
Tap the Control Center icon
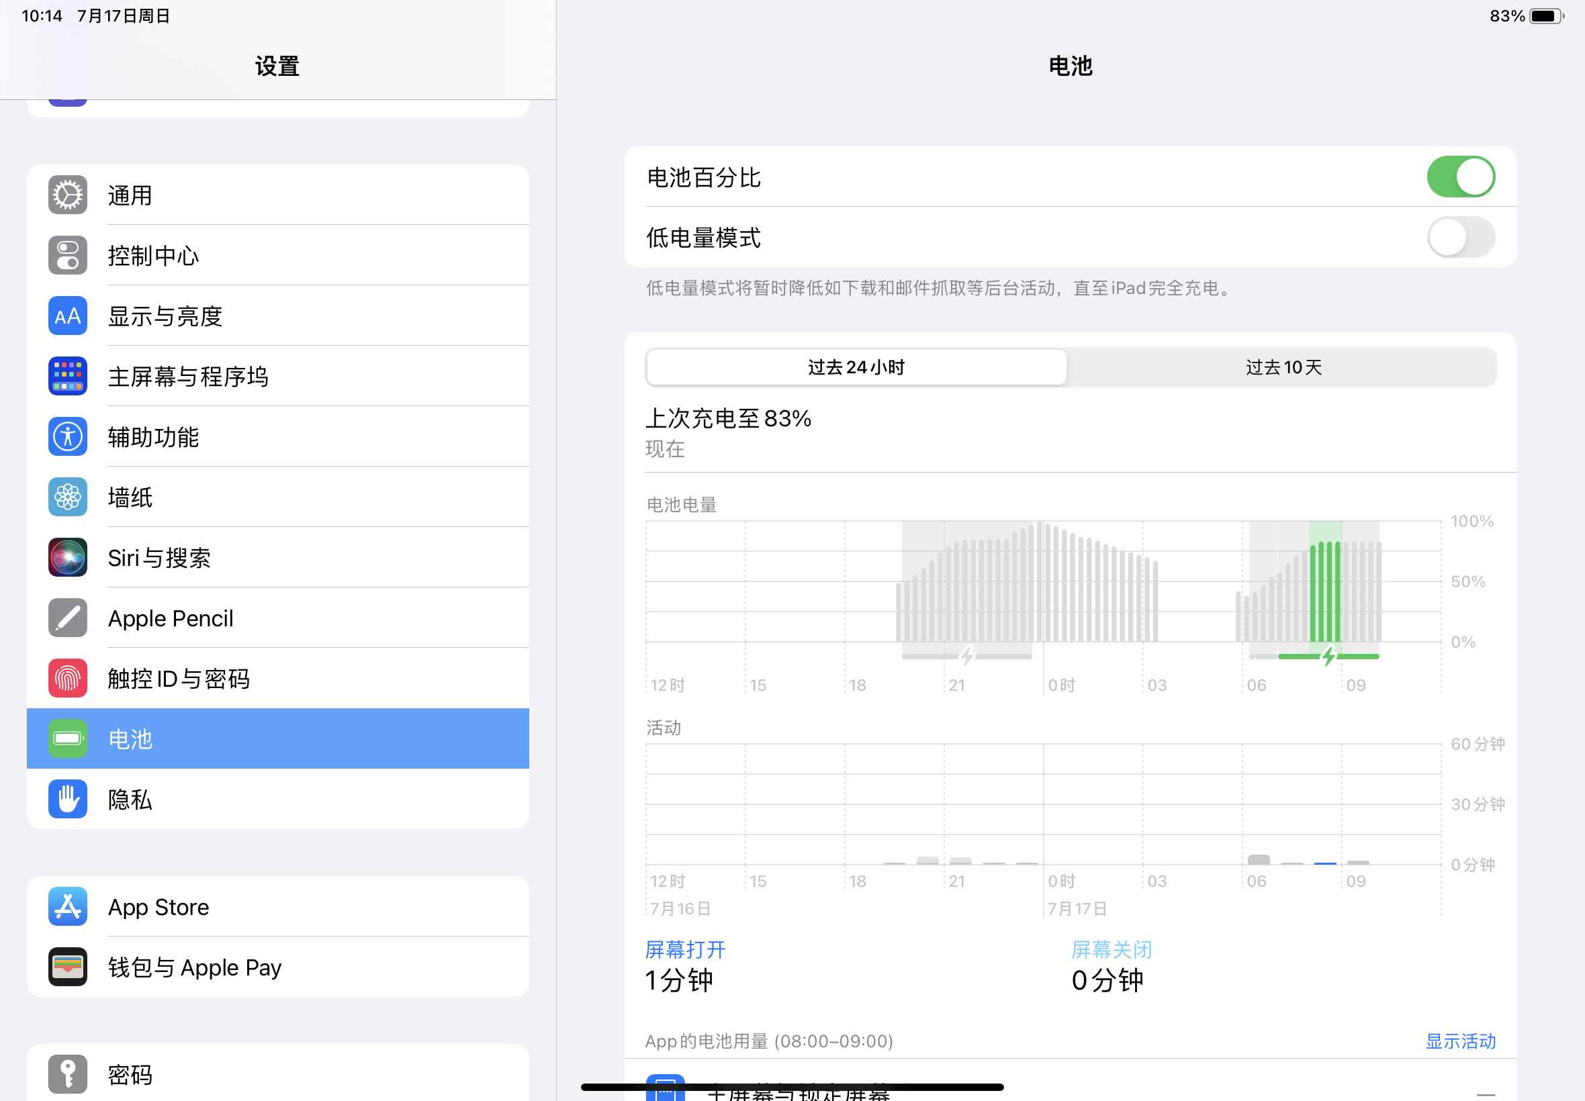coord(68,255)
